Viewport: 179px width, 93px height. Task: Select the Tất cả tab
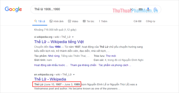[x=40, y=21]
